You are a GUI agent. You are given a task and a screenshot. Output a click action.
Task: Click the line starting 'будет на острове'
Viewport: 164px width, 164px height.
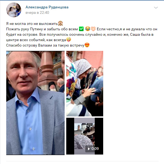click(80, 35)
